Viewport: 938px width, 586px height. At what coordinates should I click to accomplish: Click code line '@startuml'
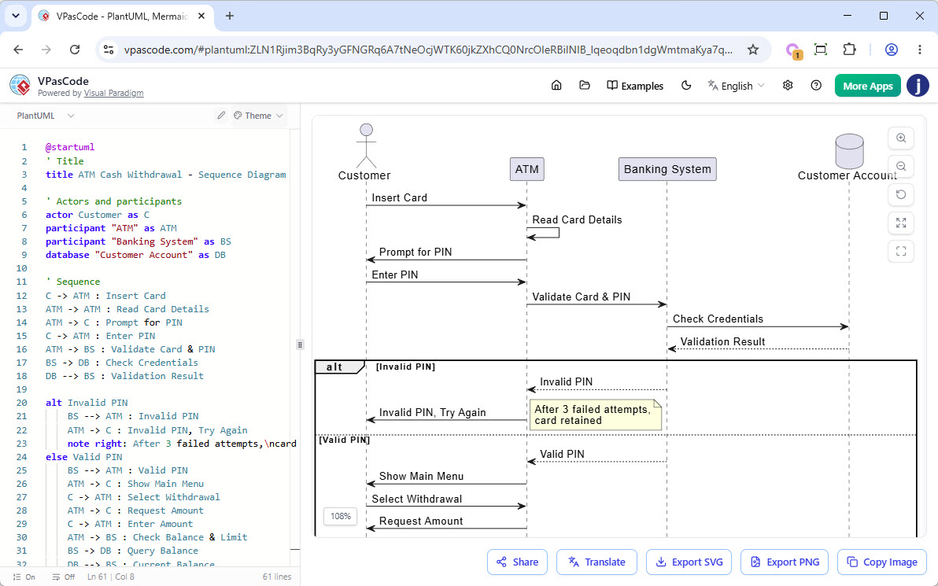[70, 147]
